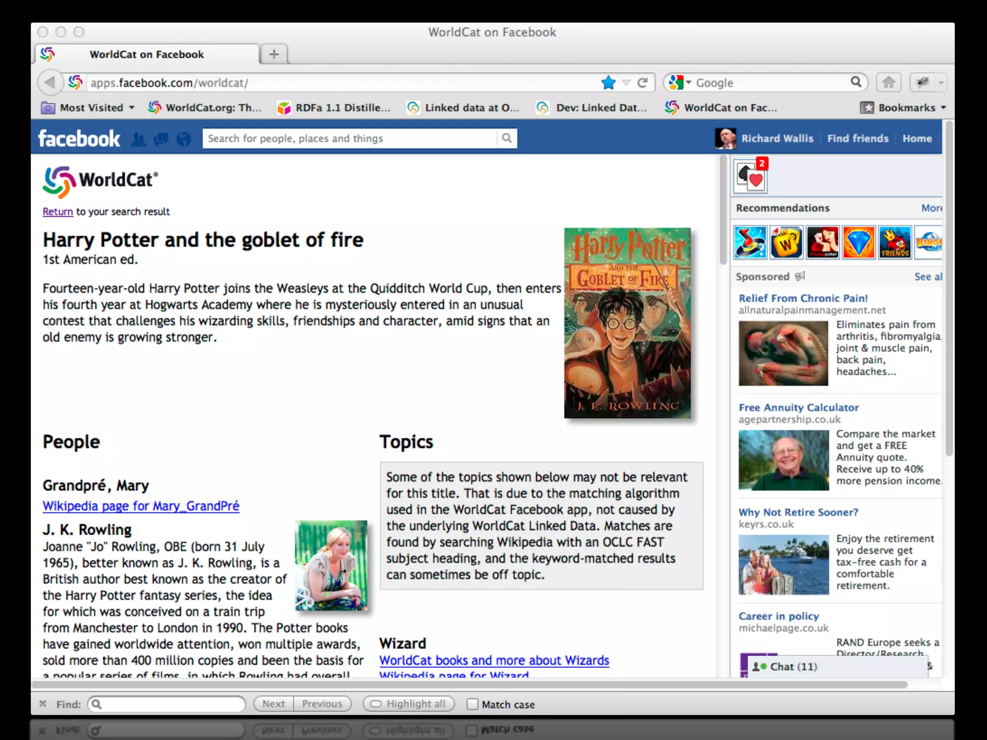
Task: Go to Facebook Home menu item
Action: click(x=917, y=139)
